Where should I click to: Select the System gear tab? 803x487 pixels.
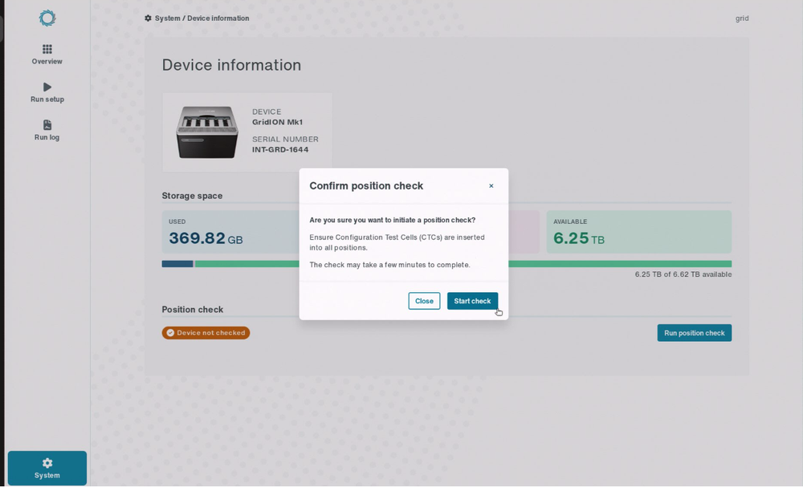tap(47, 468)
